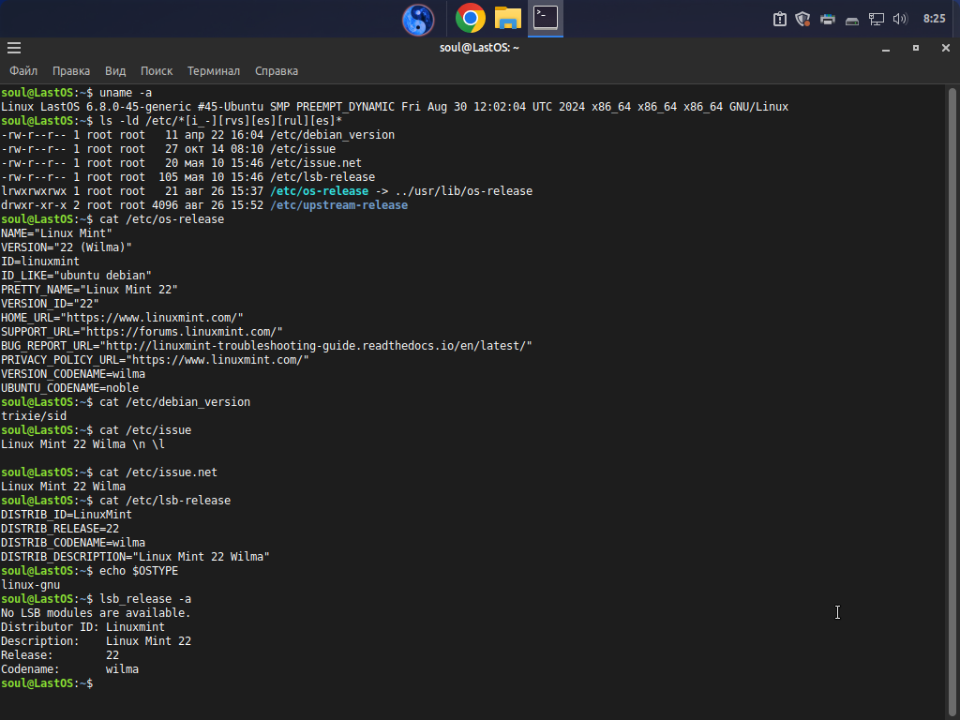Select the terminal icon in the panel
Viewport: 960px width, 720px height.
coord(546,18)
